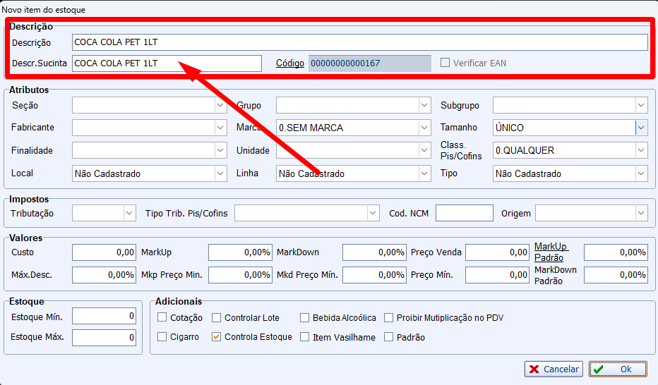Click the MarkUp Padrão percentage field
Screen dimensions: 658x385
coord(616,252)
